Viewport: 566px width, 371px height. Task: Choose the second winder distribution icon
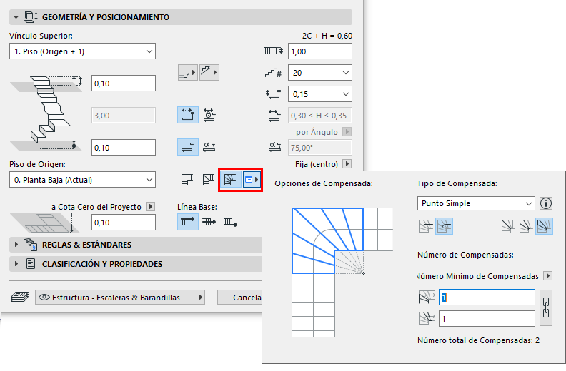tap(526, 226)
